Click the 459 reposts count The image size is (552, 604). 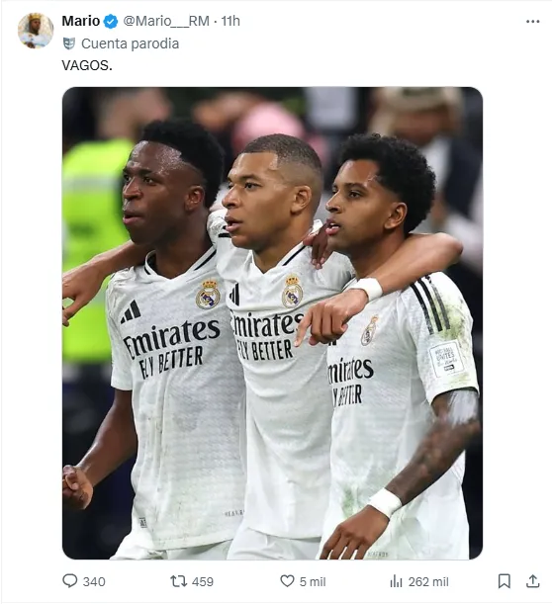click(203, 581)
